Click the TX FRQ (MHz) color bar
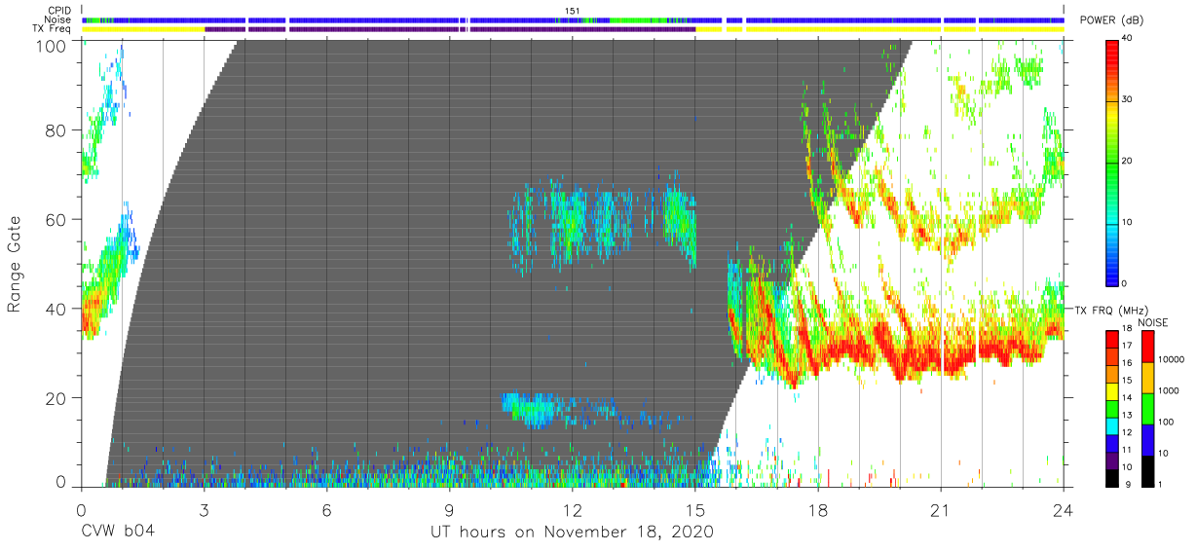Image resolution: width=1196 pixels, height=552 pixels. [1111, 408]
